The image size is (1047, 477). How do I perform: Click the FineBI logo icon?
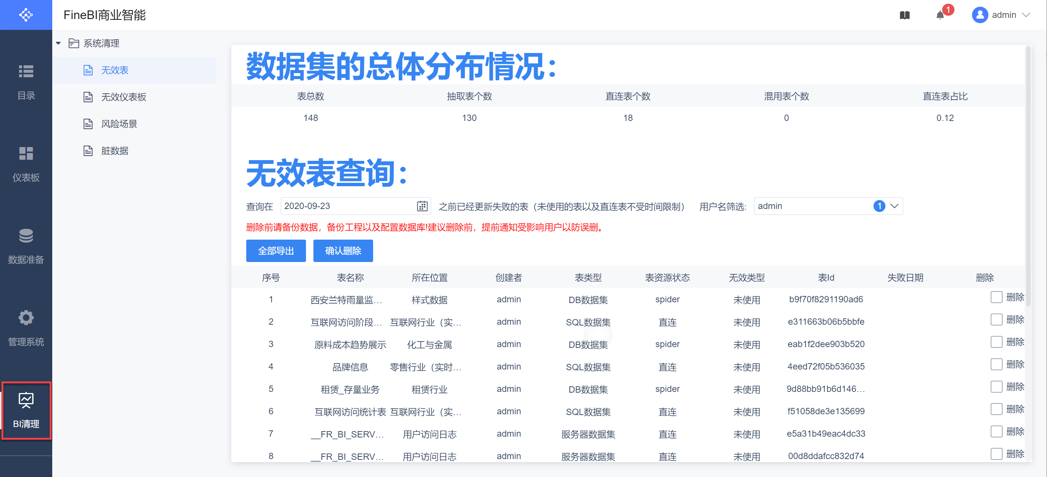point(26,15)
